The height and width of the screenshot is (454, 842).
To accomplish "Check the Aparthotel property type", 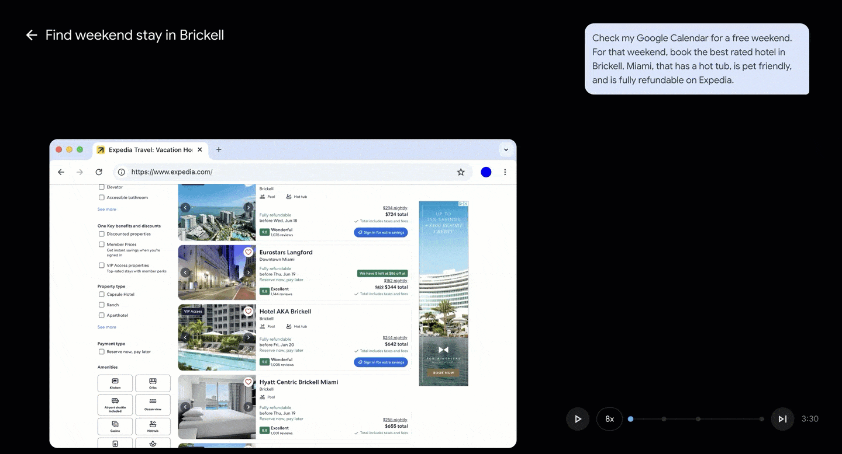I will [102, 316].
